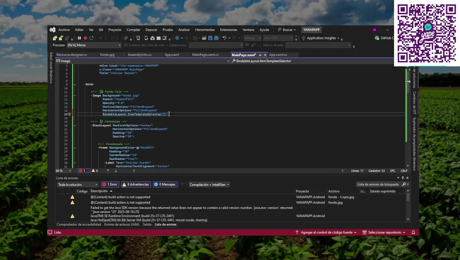Viewport: 460px width, 260px height.
Task: Click the error list vertical scrollbar
Action: click(408, 207)
